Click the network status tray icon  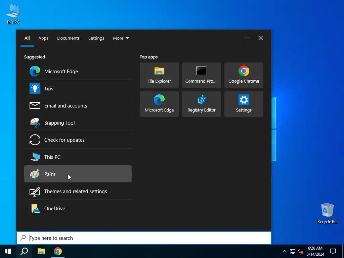tap(293, 251)
